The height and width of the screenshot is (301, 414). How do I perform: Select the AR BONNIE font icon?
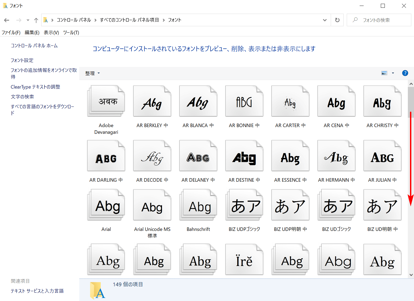pos(244,101)
